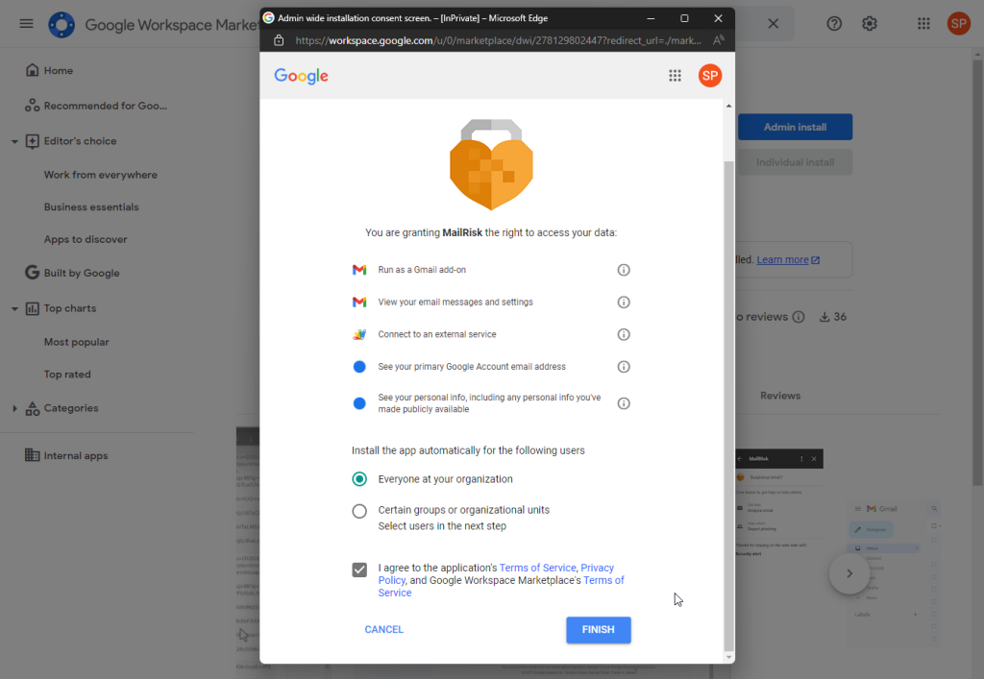Switch to the Reviews tab
Viewport: 984px width, 679px height.
(x=779, y=396)
